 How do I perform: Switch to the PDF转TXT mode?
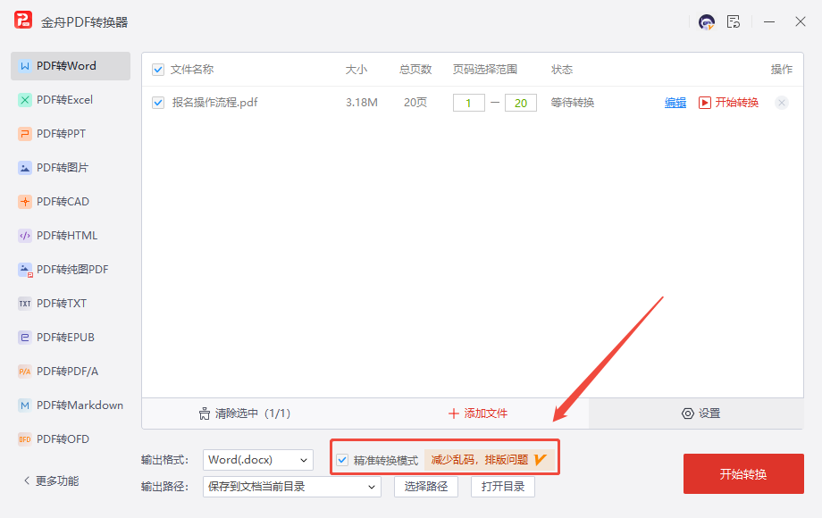[x=71, y=304]
